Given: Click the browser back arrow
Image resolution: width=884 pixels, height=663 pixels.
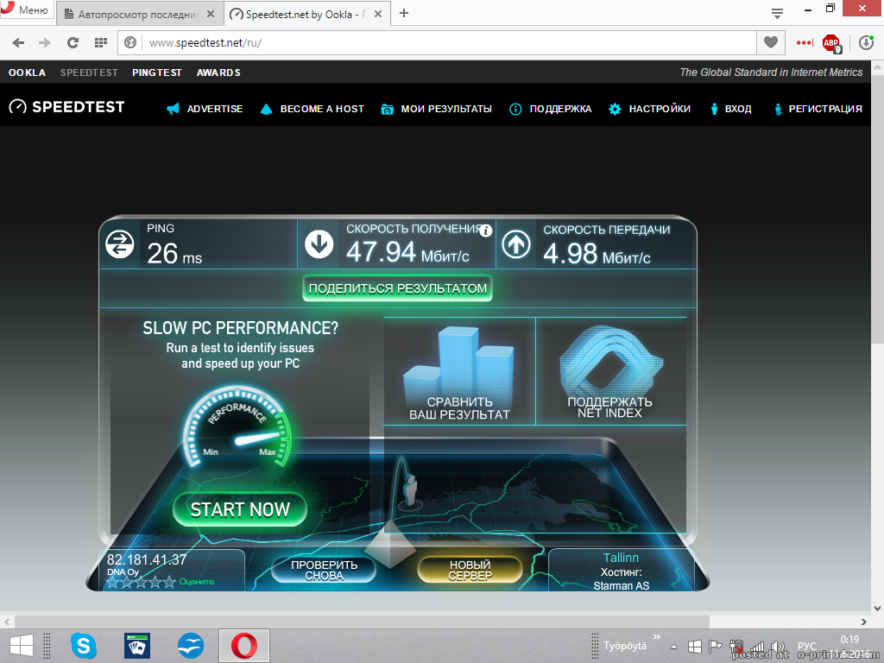Looking at the screenshot, I should [19, 42].
